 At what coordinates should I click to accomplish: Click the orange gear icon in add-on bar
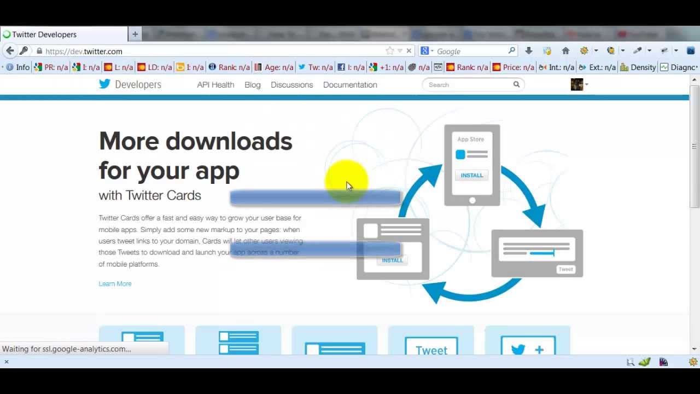click(693, 362)
